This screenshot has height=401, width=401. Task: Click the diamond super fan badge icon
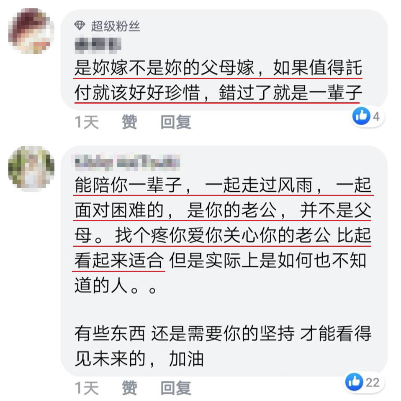(x=80, y=25)
